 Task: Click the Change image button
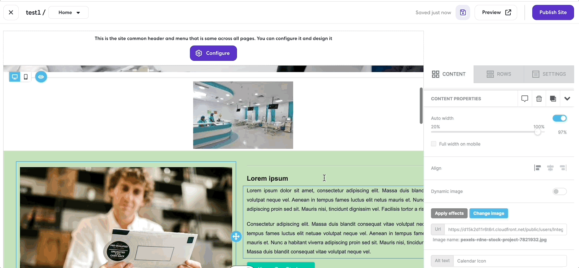tap(489, 213)
